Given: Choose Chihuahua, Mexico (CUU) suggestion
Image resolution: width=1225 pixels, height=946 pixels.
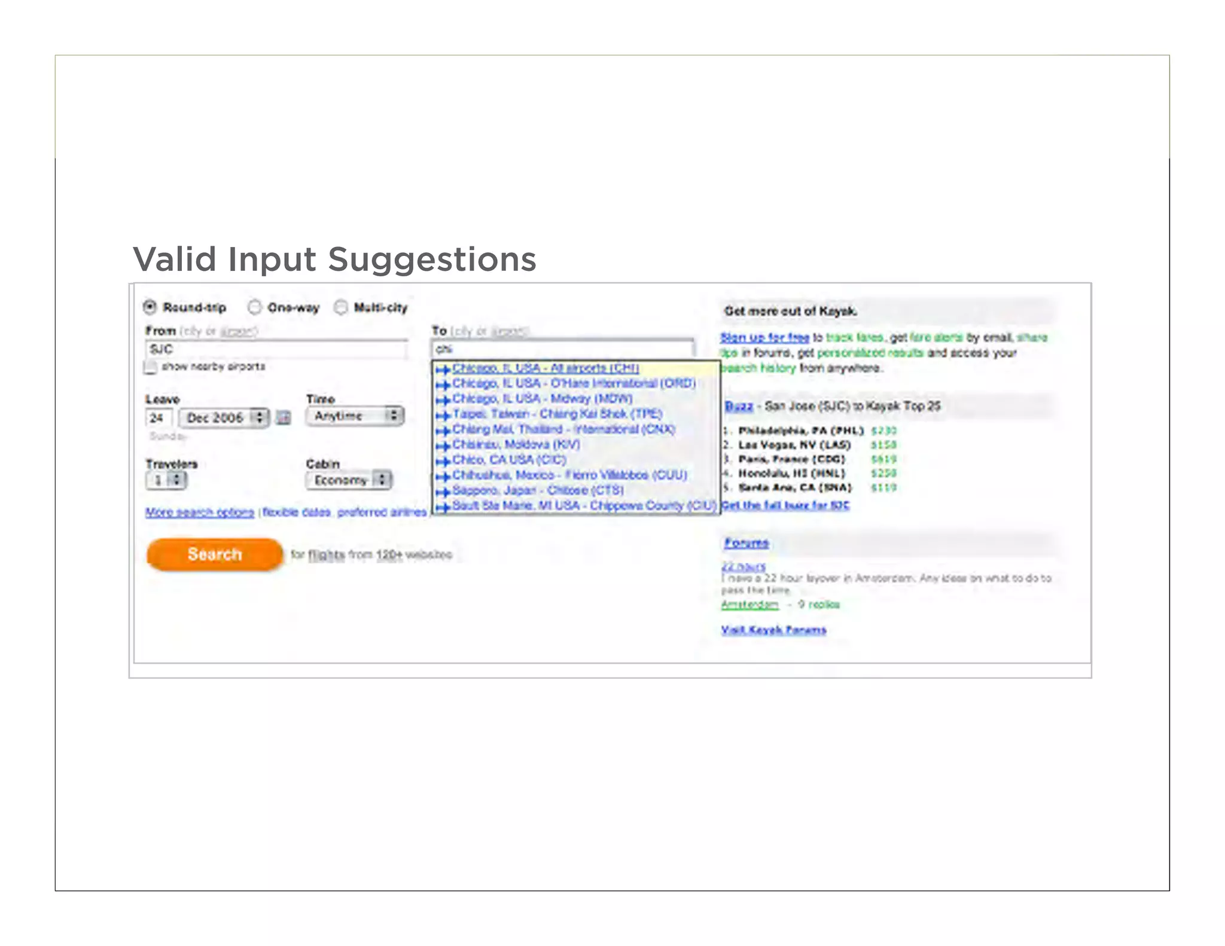Looking at the screenshot, I should pyautogui.click(x=570, y=475).
